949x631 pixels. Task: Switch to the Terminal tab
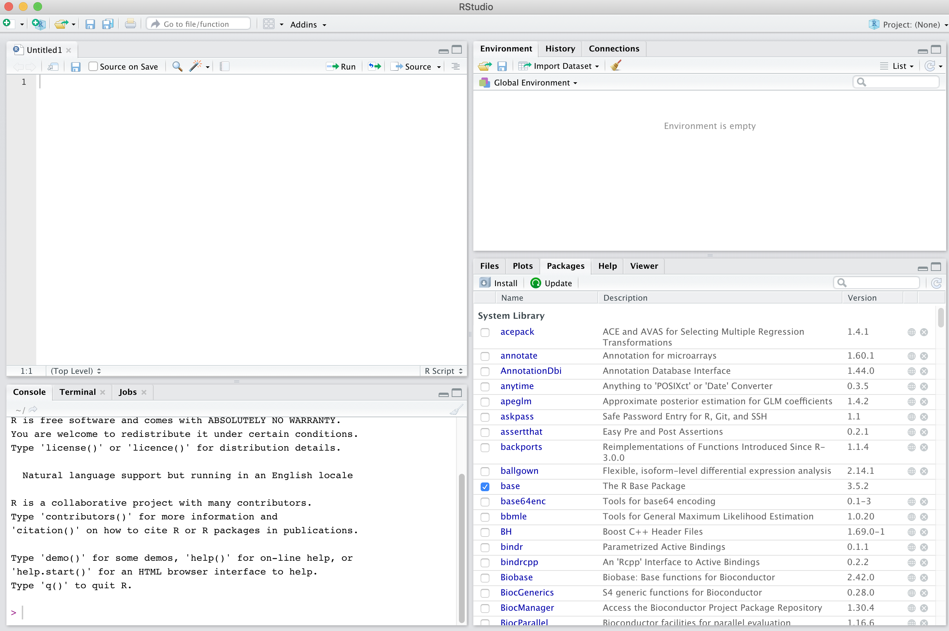tap(78, 392)
